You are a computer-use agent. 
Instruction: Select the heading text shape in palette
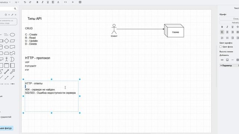coord(6,35)
